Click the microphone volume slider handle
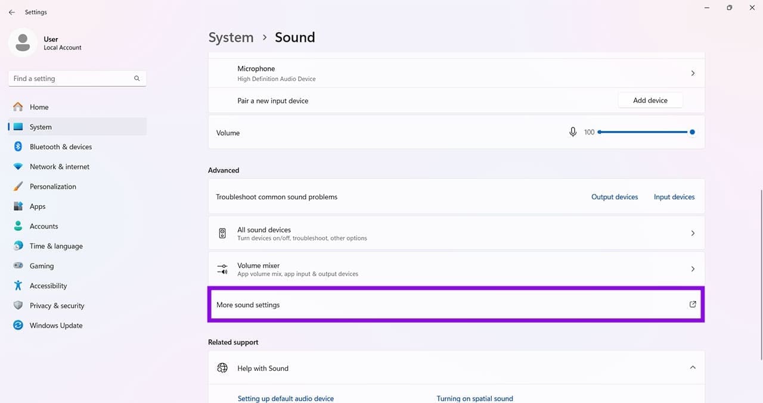 point(692,132)
